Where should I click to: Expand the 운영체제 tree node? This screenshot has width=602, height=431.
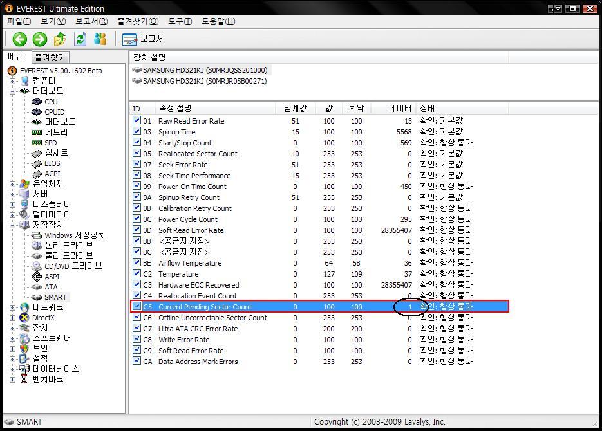[x=12, y=184]
